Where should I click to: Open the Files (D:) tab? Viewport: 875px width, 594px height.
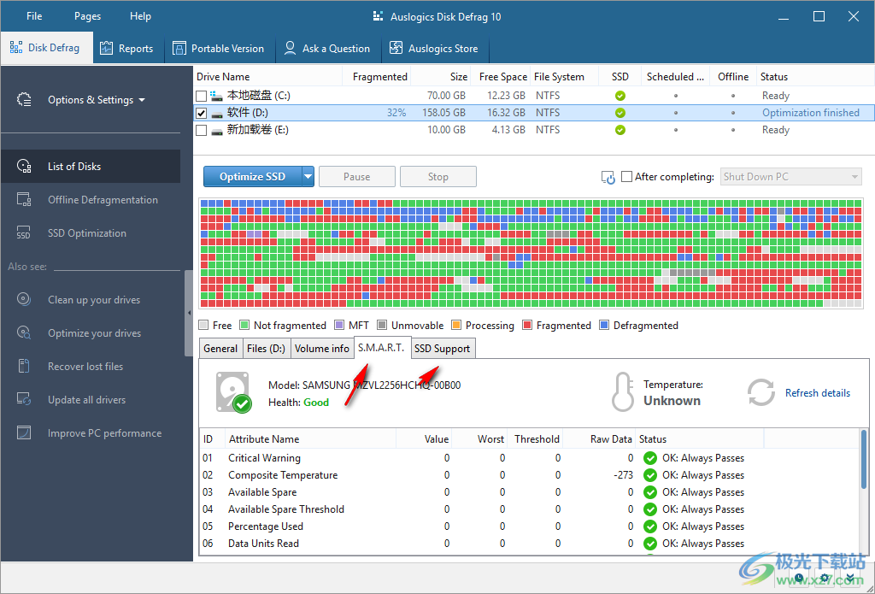tap(266, 349)
